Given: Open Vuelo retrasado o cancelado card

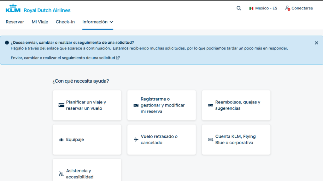Looking at the screenshot, I should [161, 140].
